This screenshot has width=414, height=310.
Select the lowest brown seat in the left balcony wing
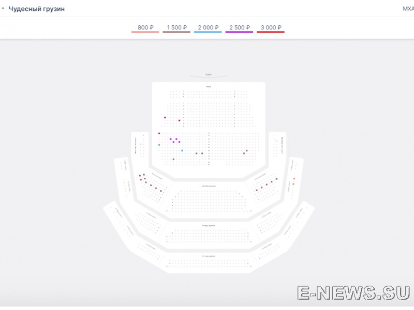pos(161,191)
